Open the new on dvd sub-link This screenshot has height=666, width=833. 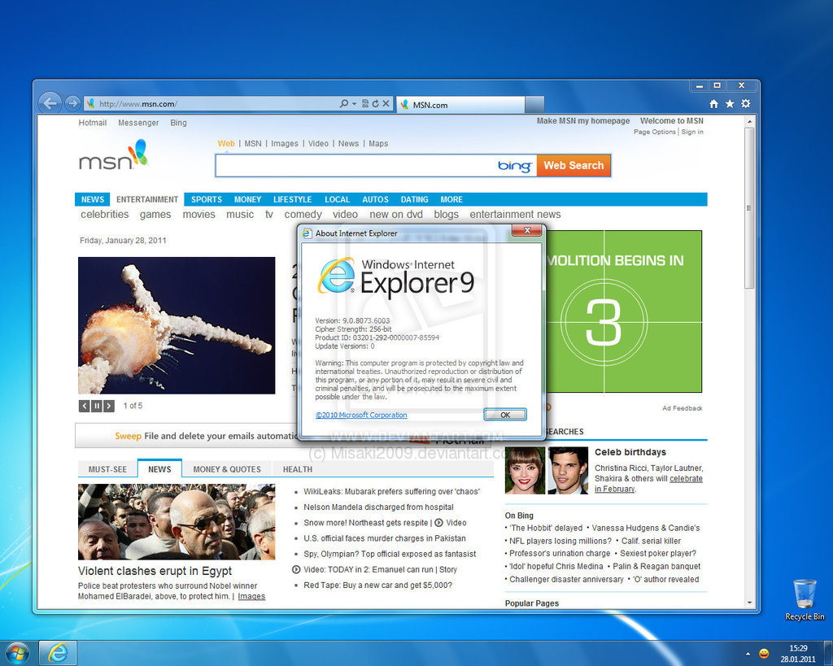396,214
